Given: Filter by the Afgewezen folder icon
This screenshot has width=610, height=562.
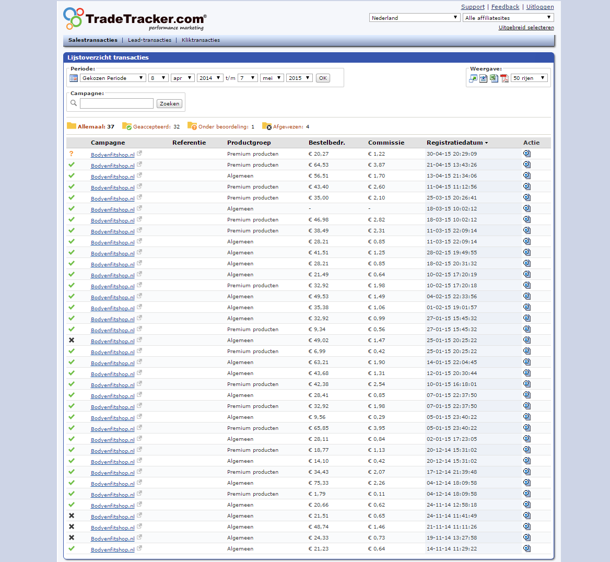Looking at the screenshot, I should pos(267,126).
